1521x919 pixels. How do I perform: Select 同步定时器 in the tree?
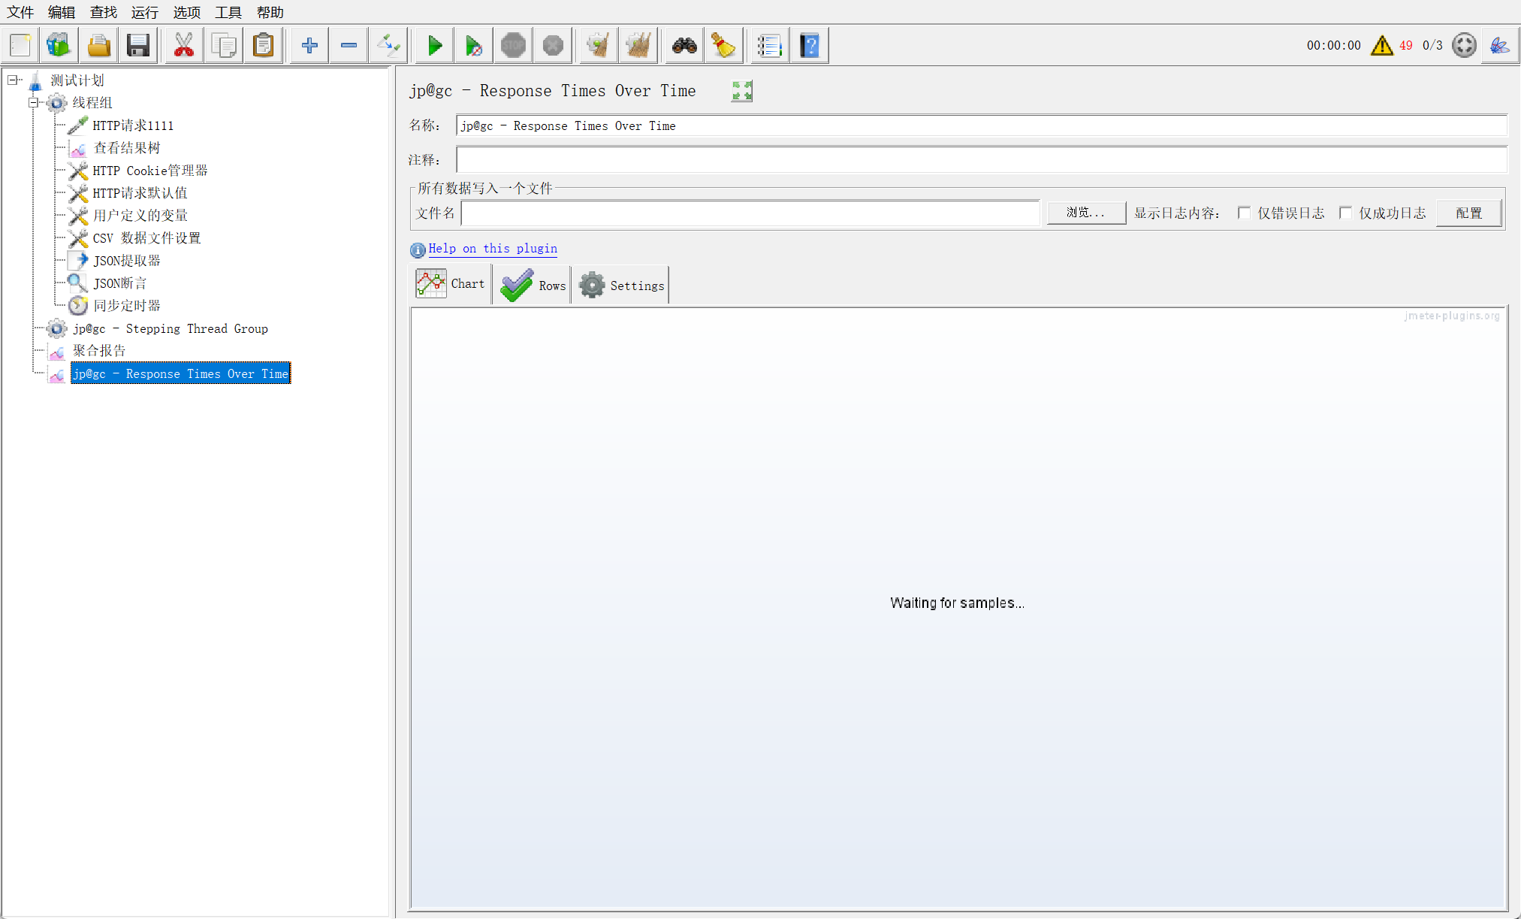[126, 306]
